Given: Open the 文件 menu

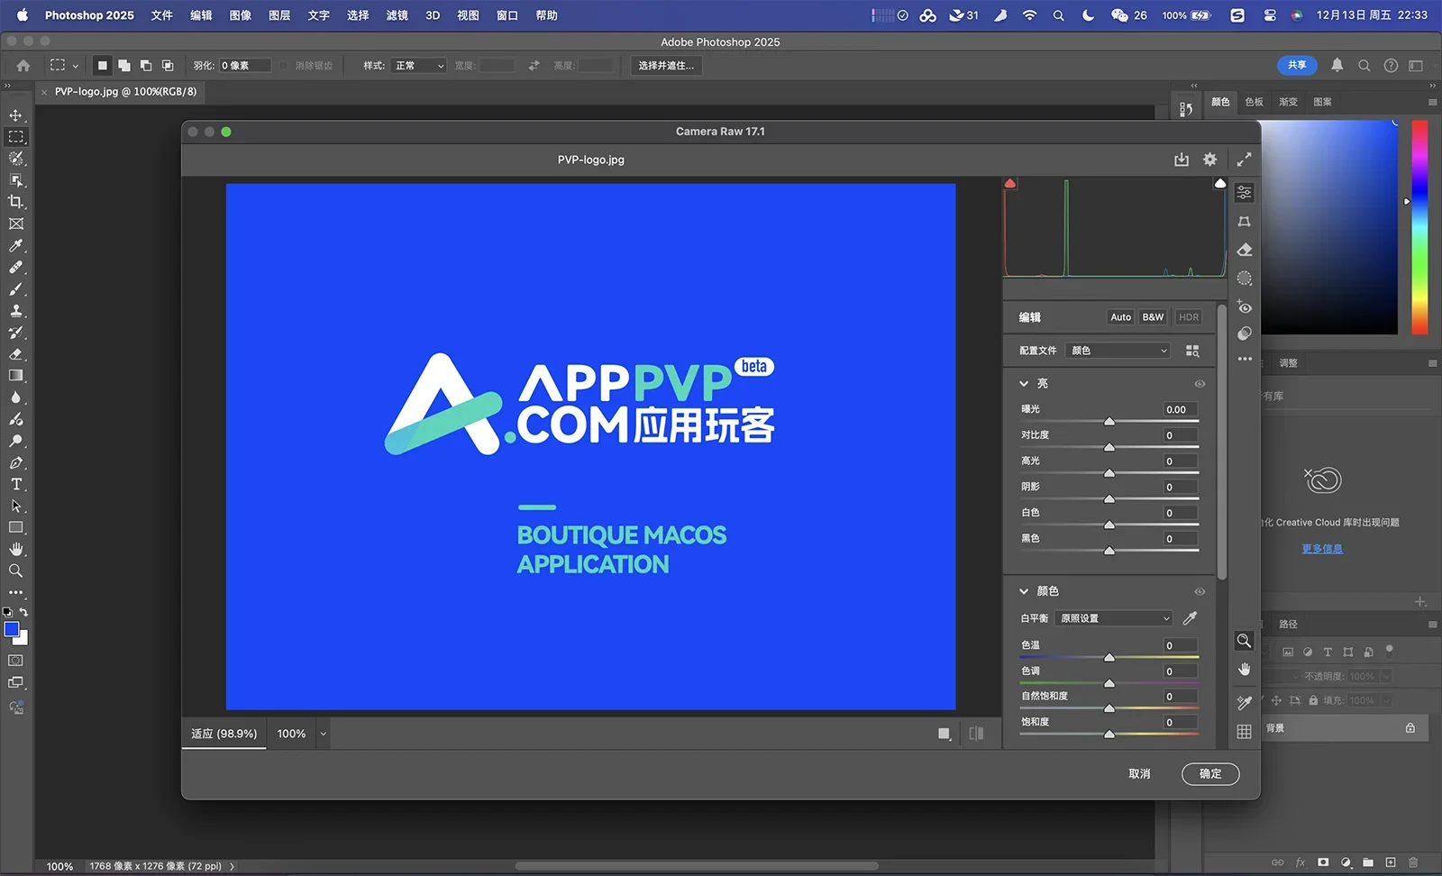Looking at the screenshot, I should 162,15.
